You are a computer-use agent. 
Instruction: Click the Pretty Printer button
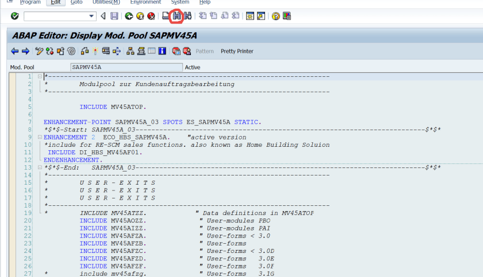click(x=237, y=51)
